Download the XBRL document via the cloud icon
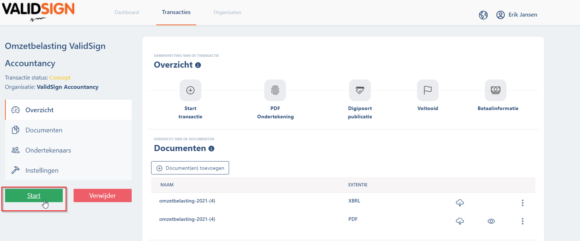 point(460,203)
